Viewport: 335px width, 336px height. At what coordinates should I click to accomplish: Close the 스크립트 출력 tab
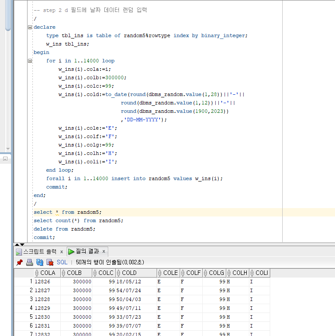(x=62, y=252)
